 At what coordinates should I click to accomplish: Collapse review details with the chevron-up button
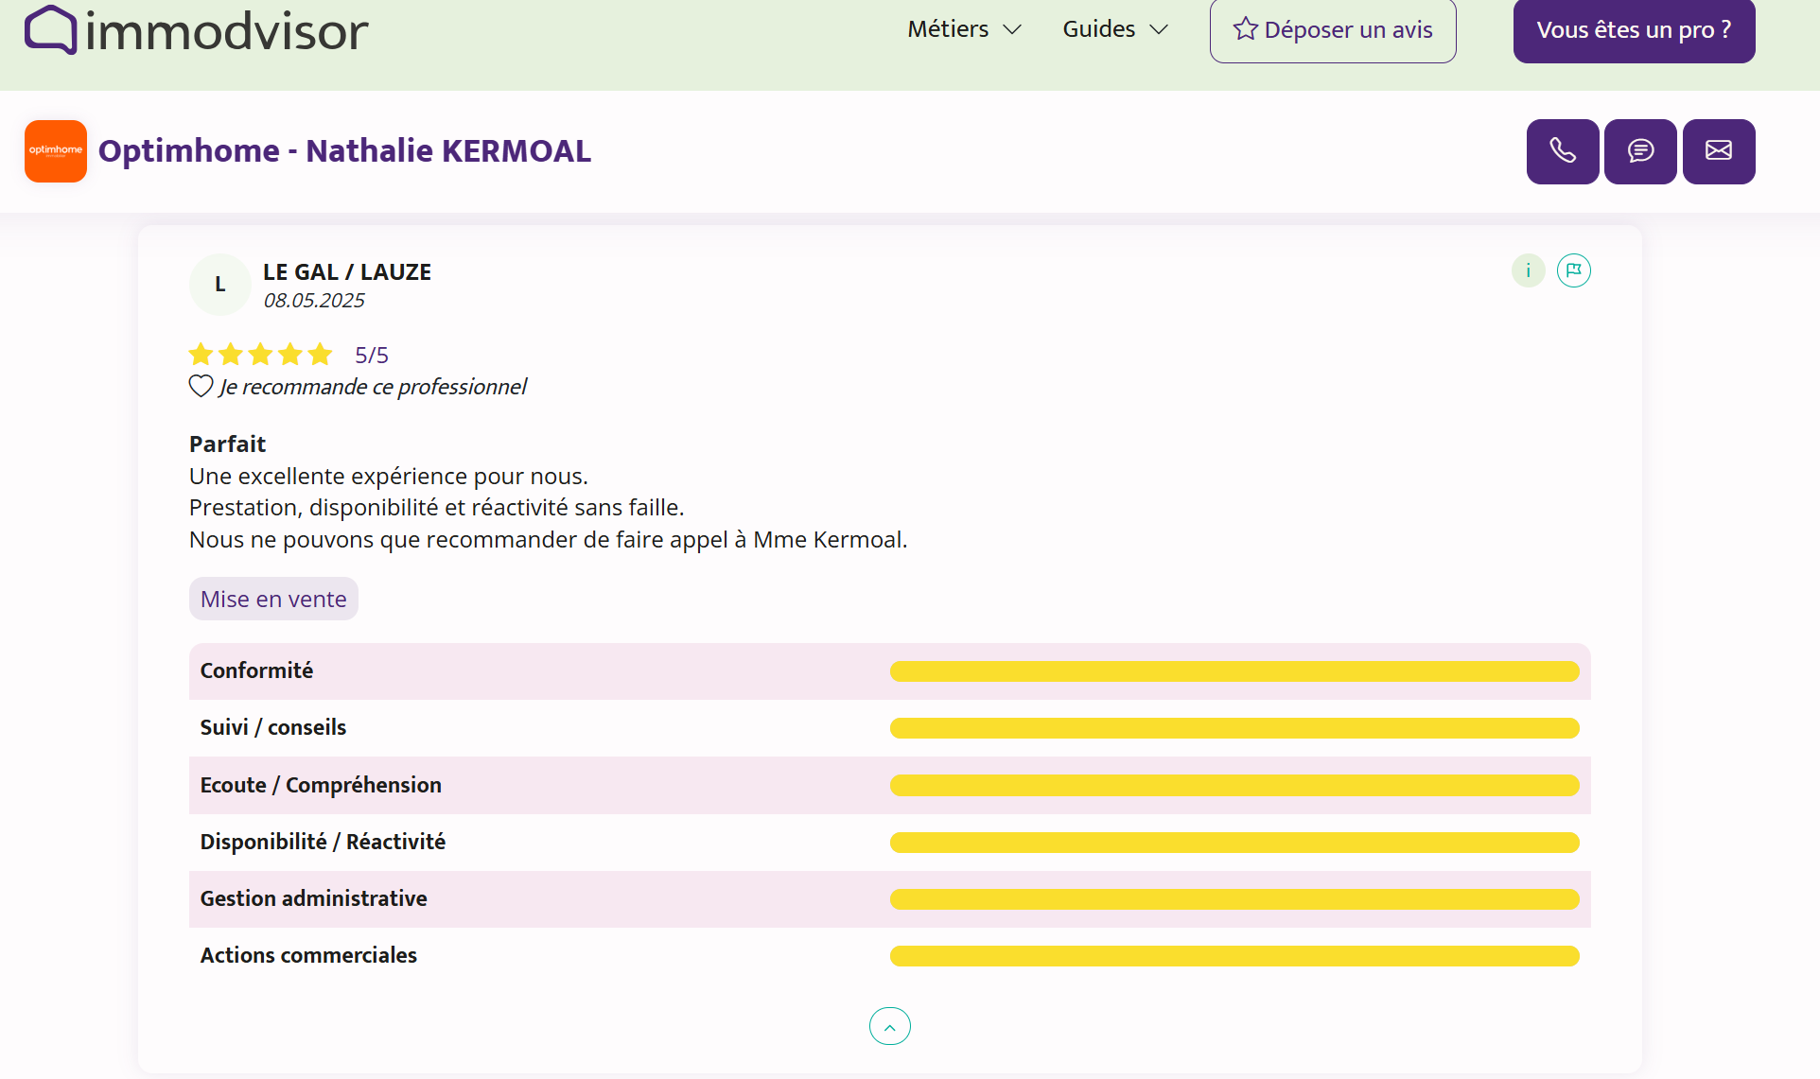[x=889, y=1026]
